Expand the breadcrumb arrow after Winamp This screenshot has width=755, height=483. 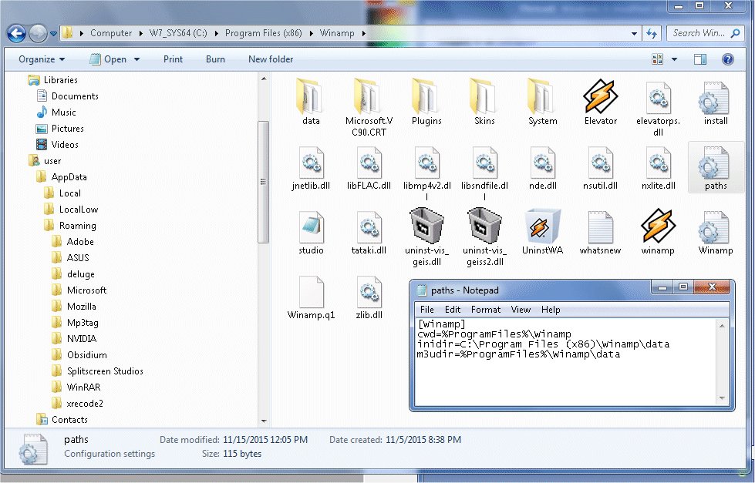click(x=363, y=33)
